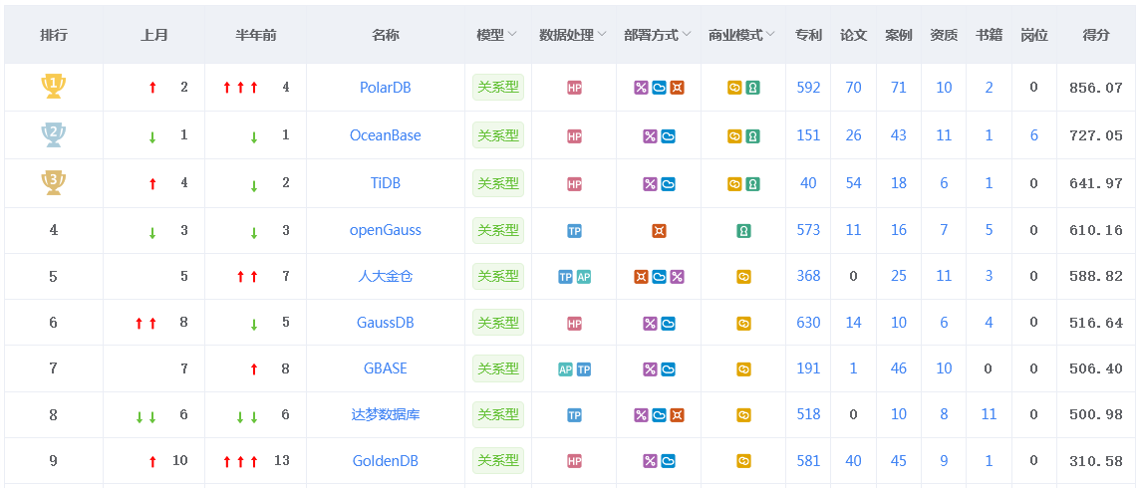Viewport: 1140px width, 488px height.
Task: Click the yellow link icon in the 人大金仓 row
Action: coord(743,277)
